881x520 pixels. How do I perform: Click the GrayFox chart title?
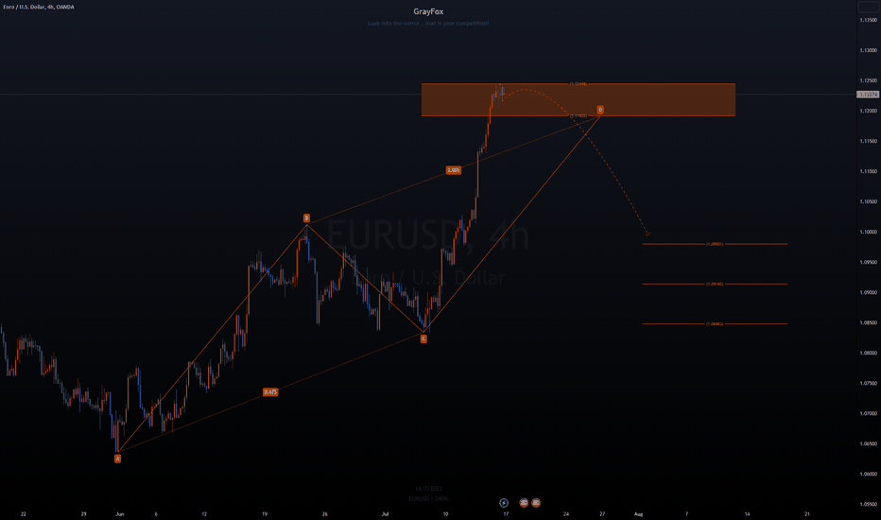pyautogui.click(x=428, y=11)
